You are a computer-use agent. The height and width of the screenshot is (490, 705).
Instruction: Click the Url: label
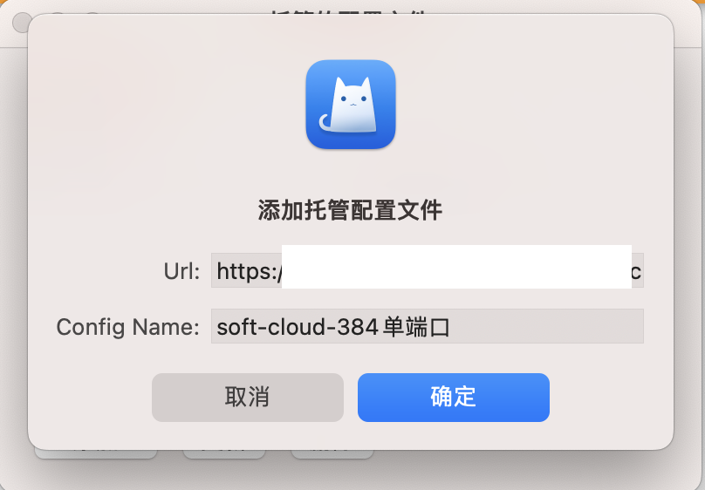click(x=181, y=271)
